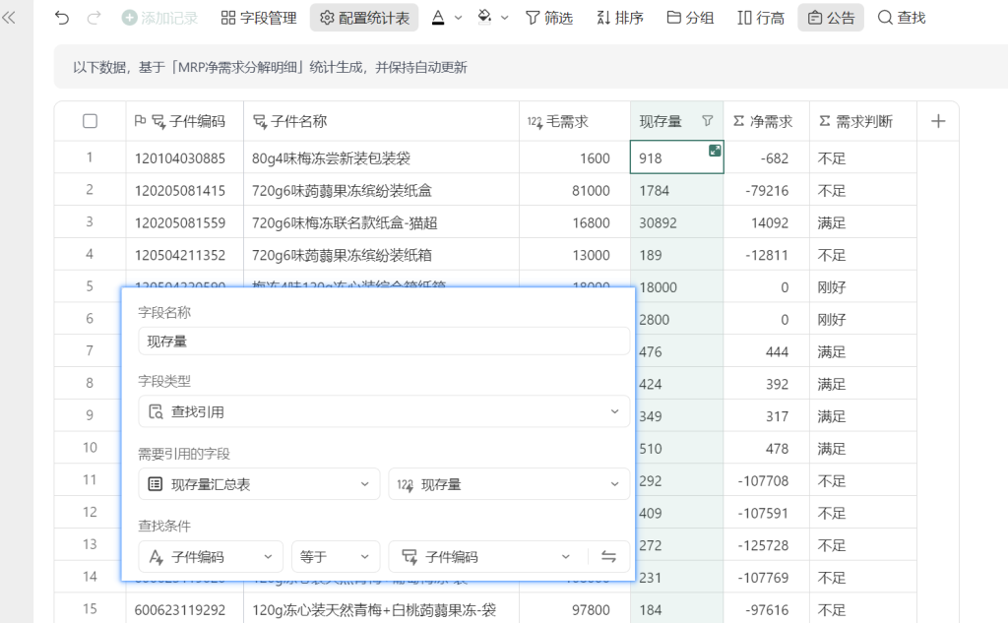Apply font color with the A icon
This screenshot has width=1008, height=623.
pos(438,18)
